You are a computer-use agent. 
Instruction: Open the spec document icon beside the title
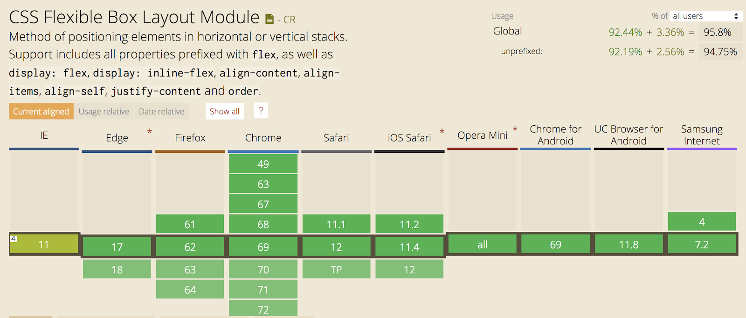tap(269, 19)
